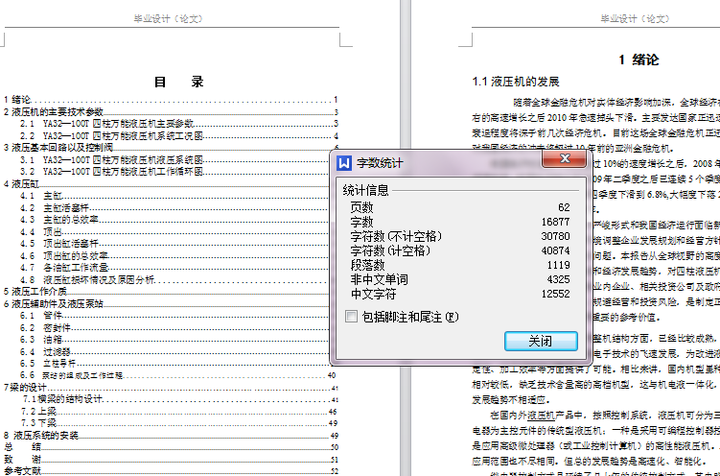Viewport: 720px width, 476px height.
Task: Open TOC entry 4.5 顶出缸活塞杆
Action: point(174,244)
